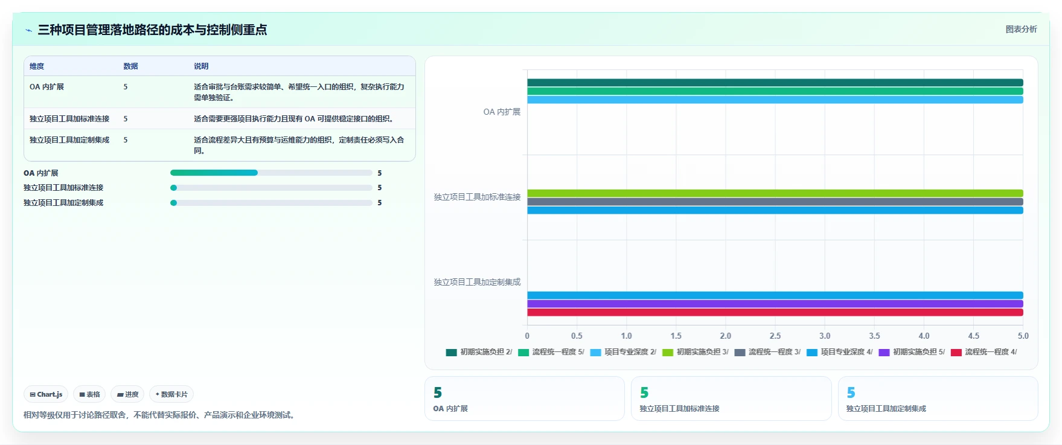The height and width of the screenshot is (445, 1062).
Task: Click the 维度 table column header
Action: click(x=37, y=66)
